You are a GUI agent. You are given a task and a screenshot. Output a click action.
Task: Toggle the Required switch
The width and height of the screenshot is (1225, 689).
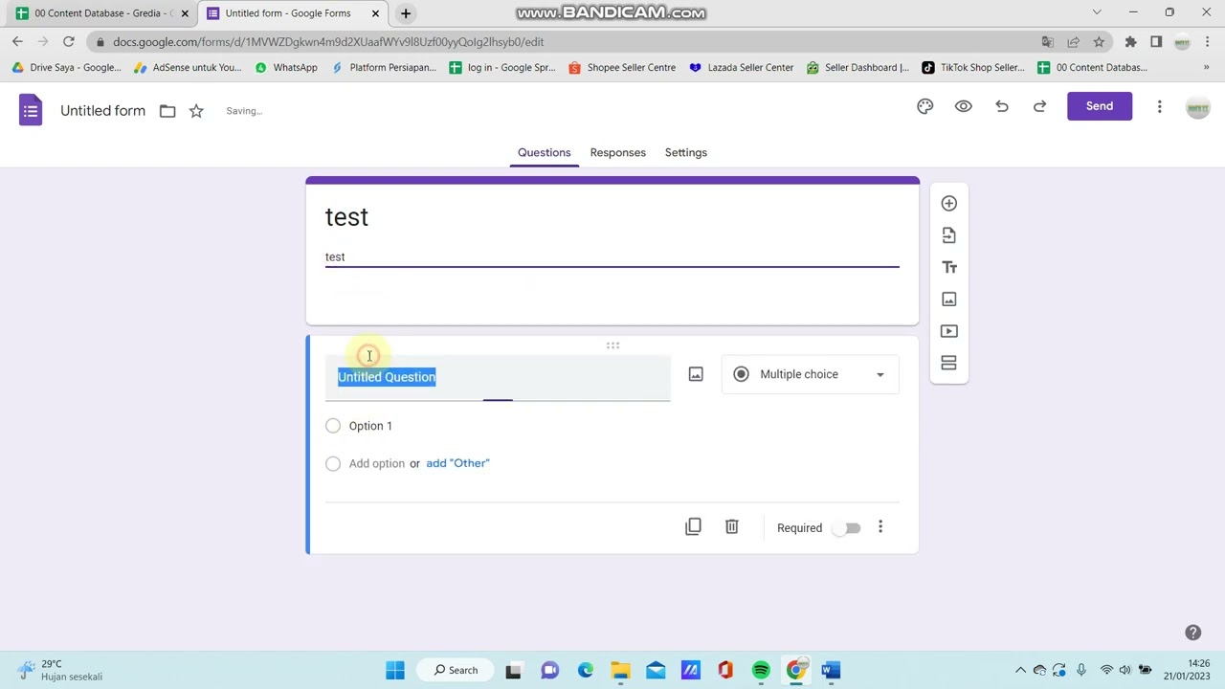pos(847,528)
